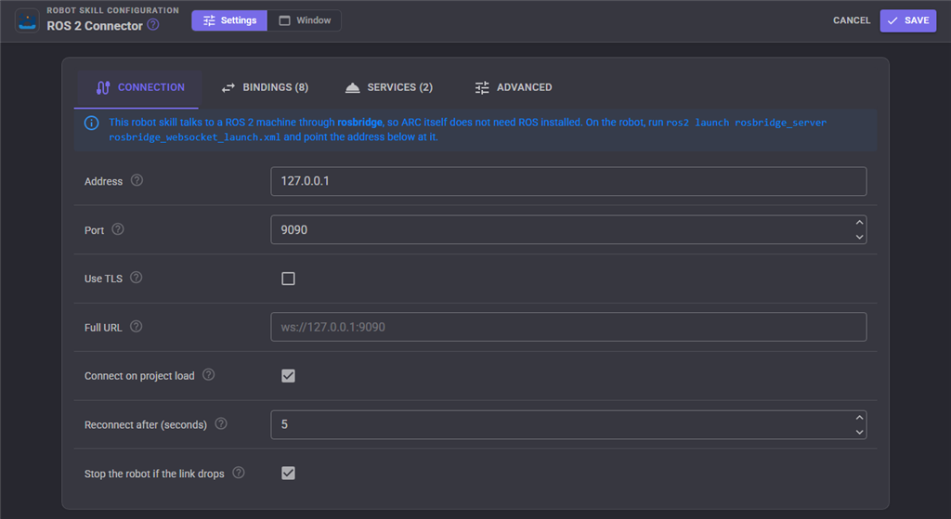
Task: Click the 'Address' field label
Action: click(x=104, y=181)
